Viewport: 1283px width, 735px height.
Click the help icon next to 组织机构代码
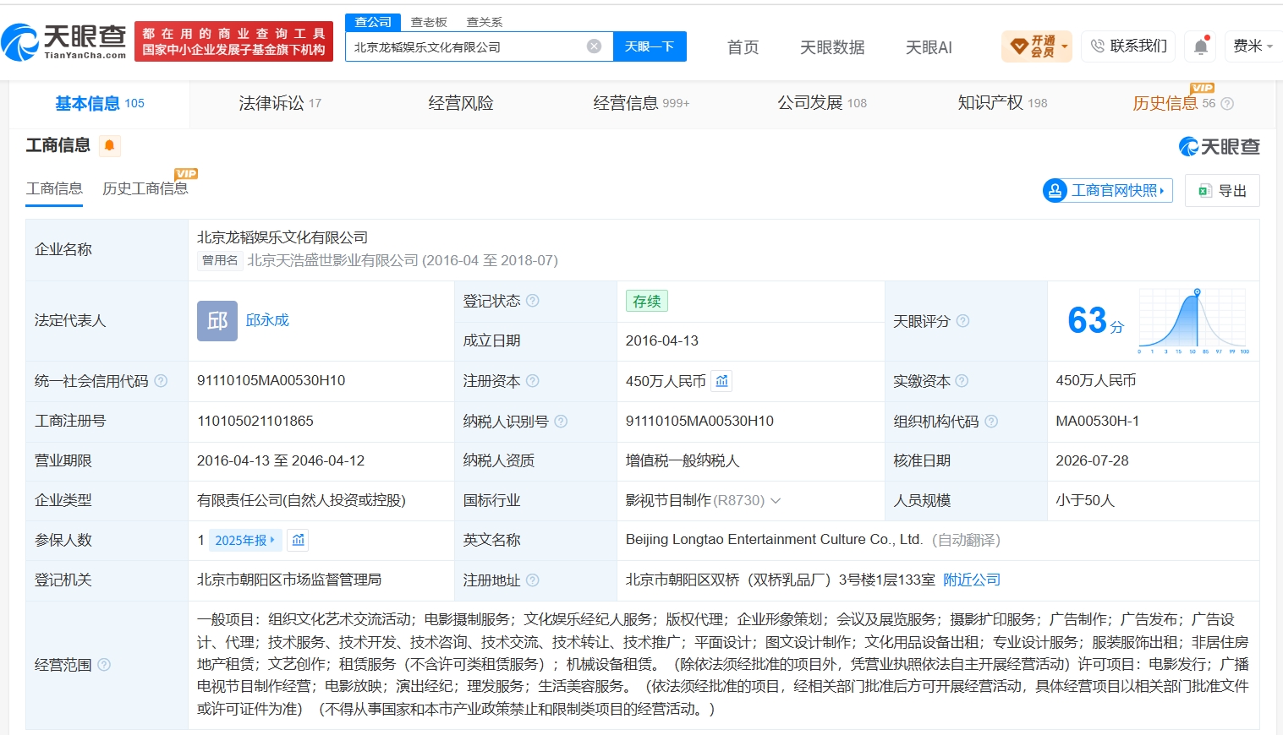991,422
